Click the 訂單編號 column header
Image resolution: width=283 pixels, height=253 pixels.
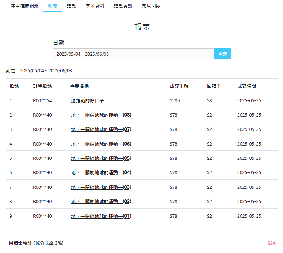coord(42,86)
